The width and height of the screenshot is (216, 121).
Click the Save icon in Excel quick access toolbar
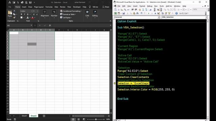click(x=30, y=2)
